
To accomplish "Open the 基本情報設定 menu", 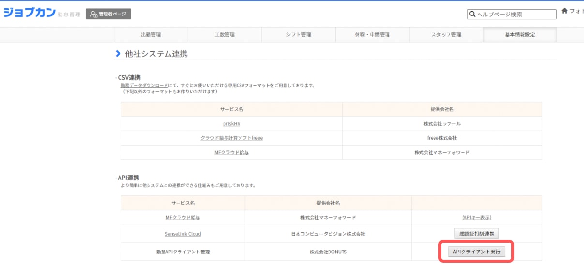I will point(520,34).
